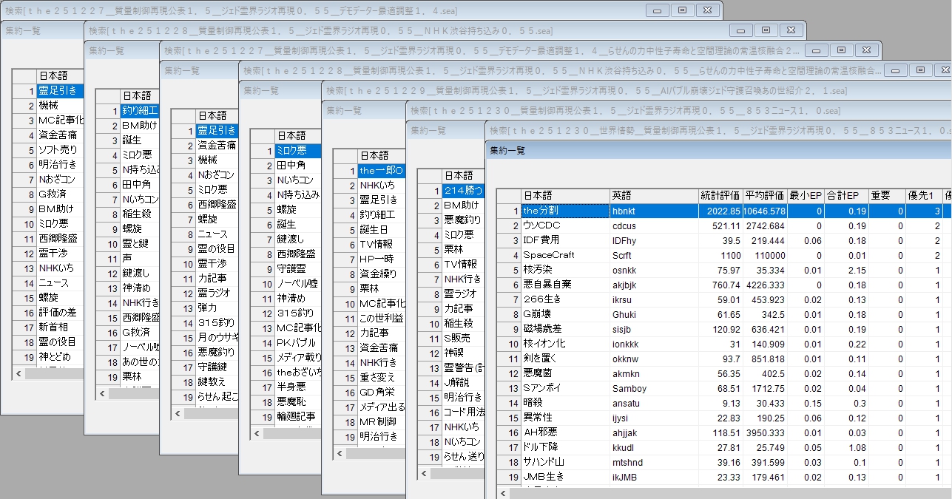Close the 251228 window ending NHK渋谷持ち込み0，55.sea
This screenshot has height=499, width=952.
(x=791, y=30)
